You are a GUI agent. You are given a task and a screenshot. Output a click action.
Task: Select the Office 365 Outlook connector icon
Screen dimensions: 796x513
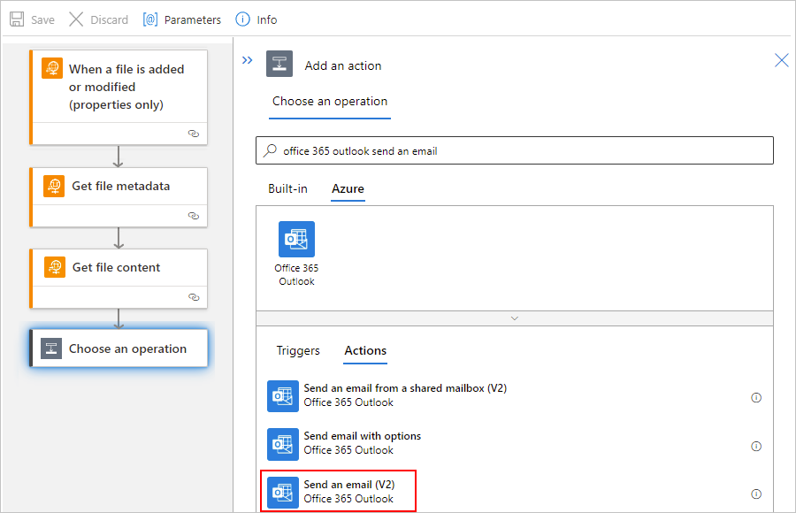296,239
